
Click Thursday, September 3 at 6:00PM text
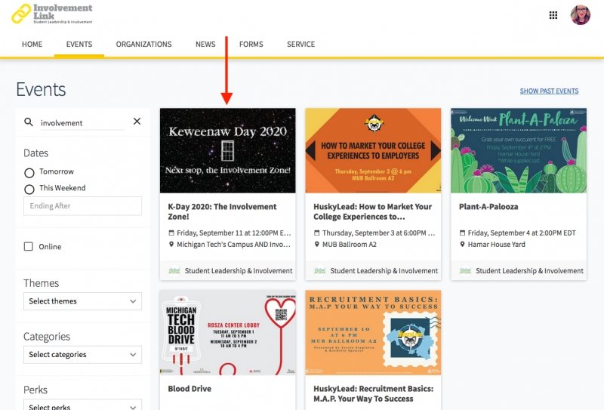[379, 233]
